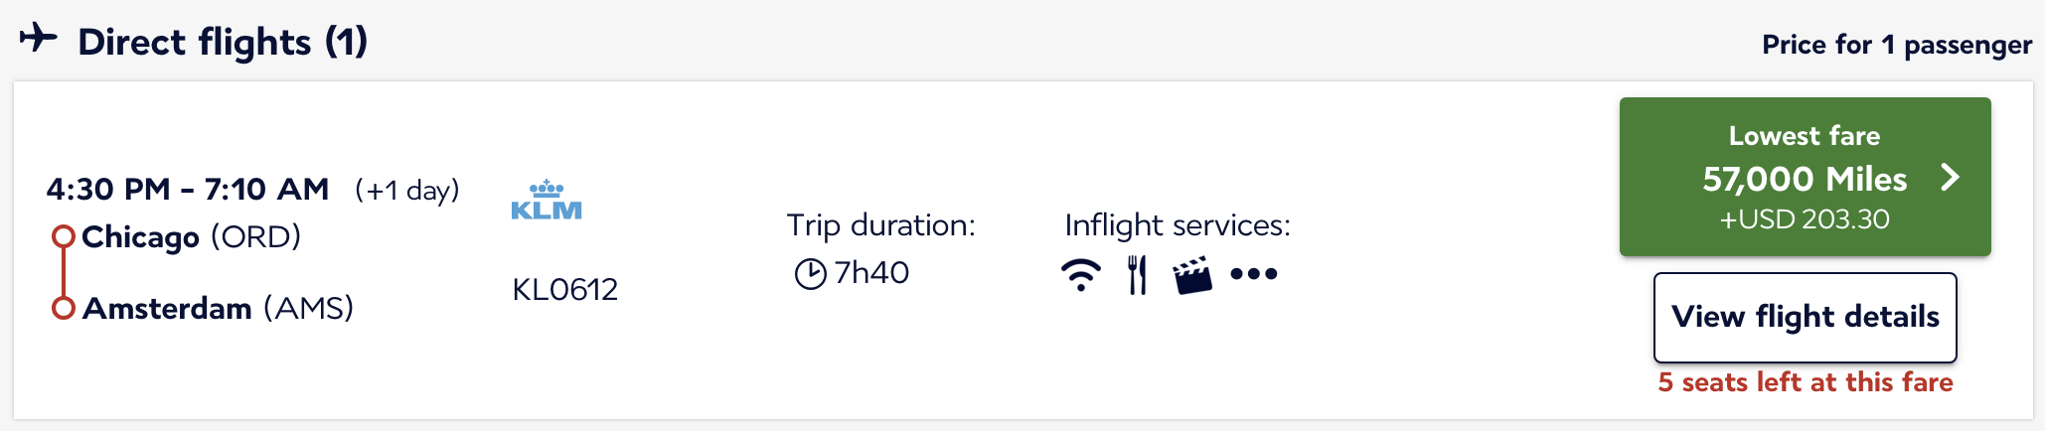Click the KLM airline logo
This screenshot has height=431, width=2045.
546,201
